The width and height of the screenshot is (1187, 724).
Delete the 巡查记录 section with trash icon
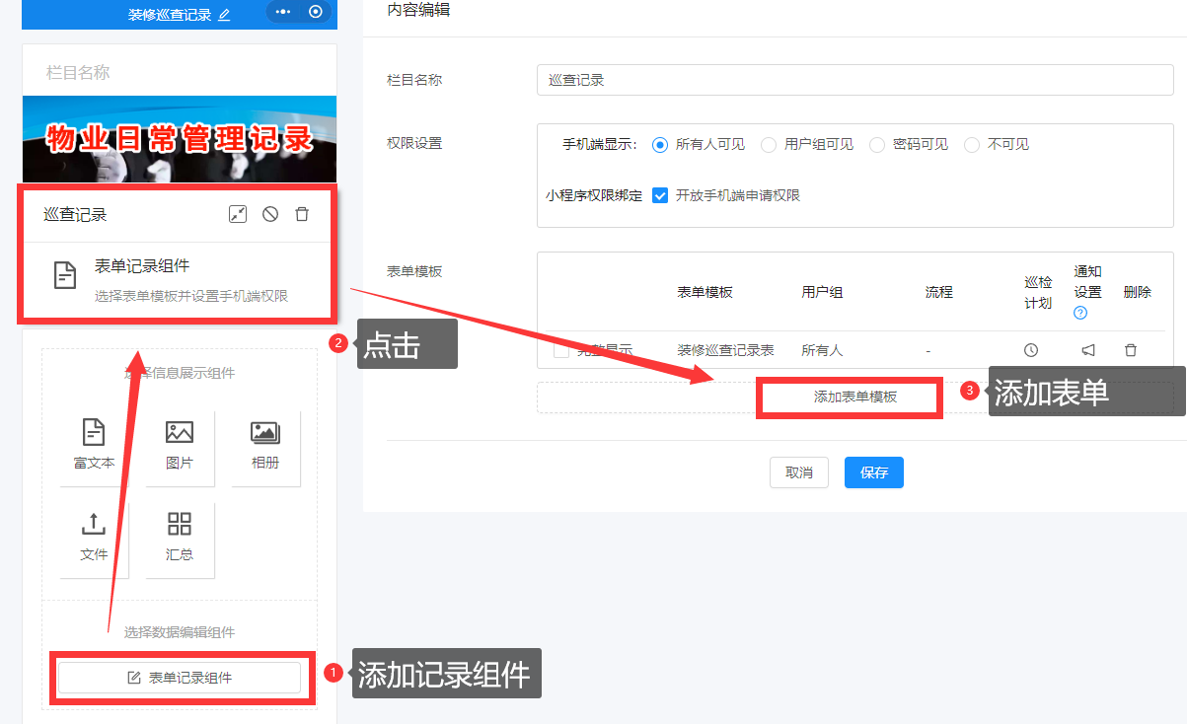tap(303, 214)
